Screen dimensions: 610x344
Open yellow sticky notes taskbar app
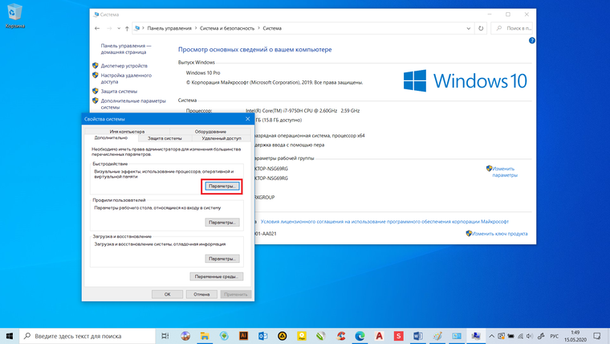[302, 336]
